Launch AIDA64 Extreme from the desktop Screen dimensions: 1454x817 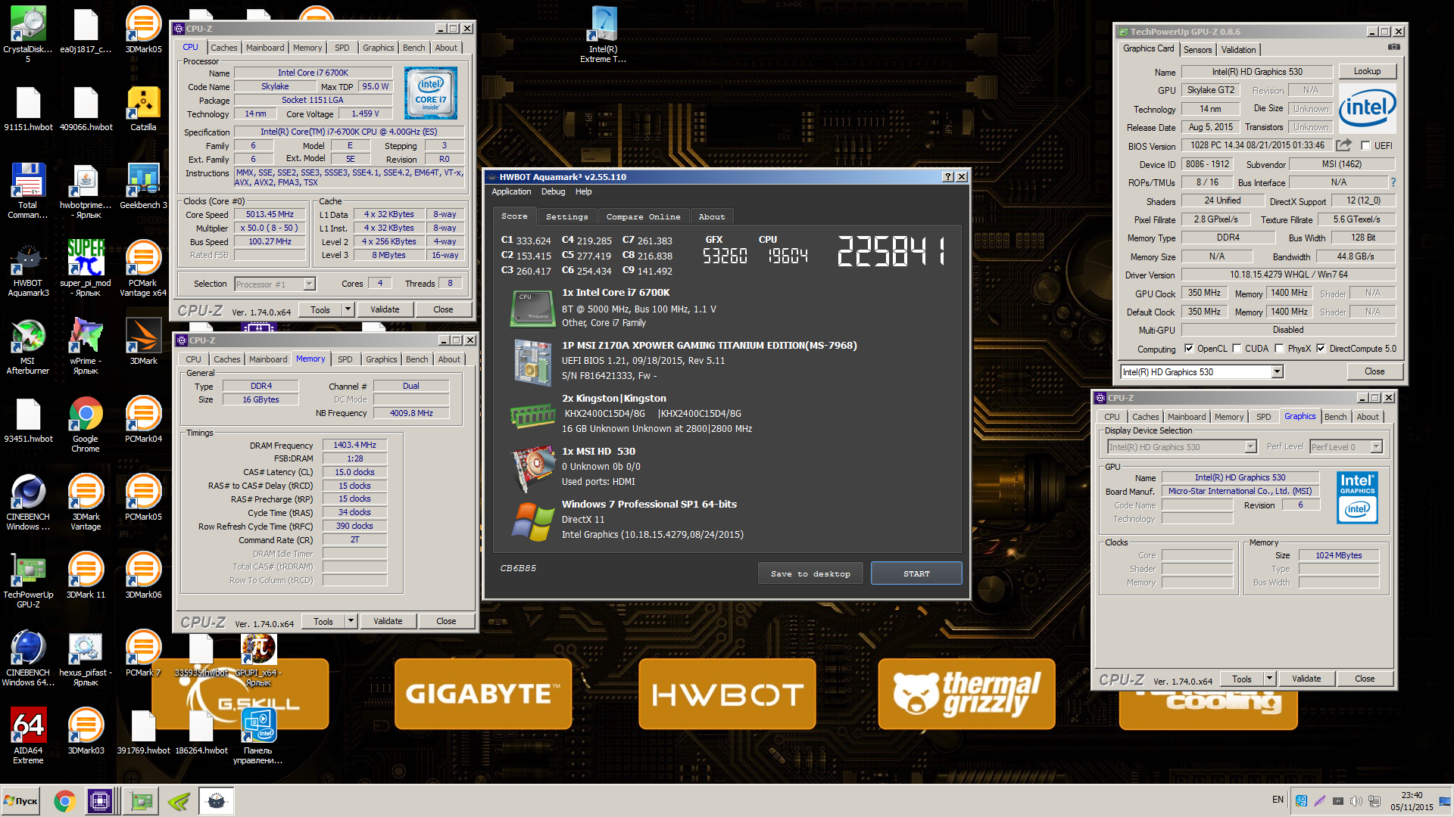click(x=28, y=736)
